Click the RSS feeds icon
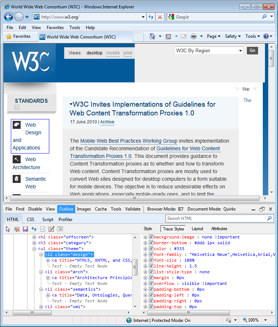This screenshot has height=327, width=278. click(x=168, y=37)
